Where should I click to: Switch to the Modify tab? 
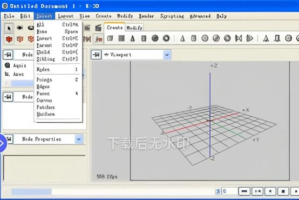(134, 28)
